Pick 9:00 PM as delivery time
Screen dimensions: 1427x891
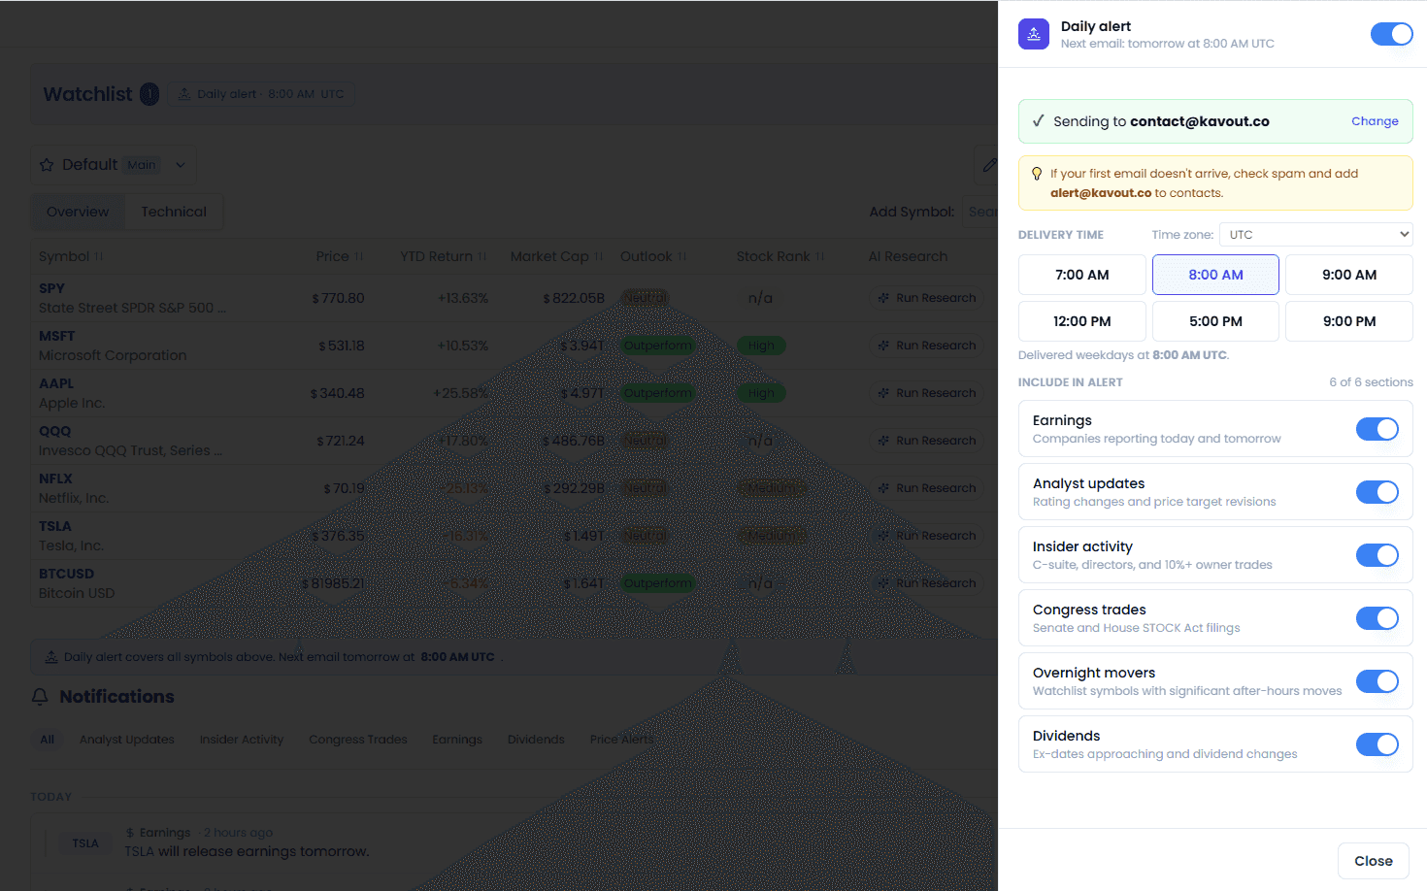(1349, 321)
